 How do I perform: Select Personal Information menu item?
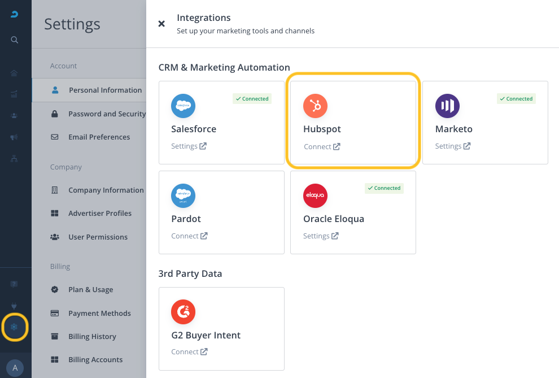coord(105,90)
